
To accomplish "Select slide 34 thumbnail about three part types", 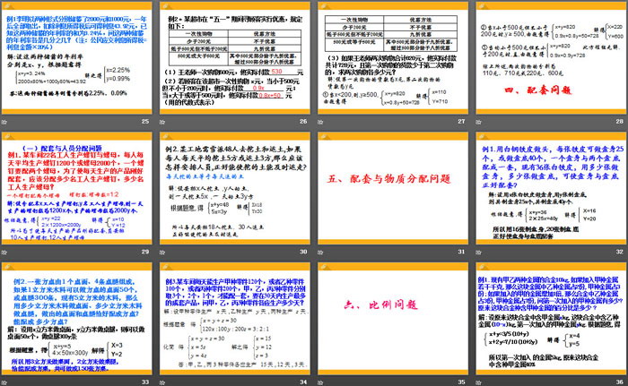I will [x=235, y=319].
